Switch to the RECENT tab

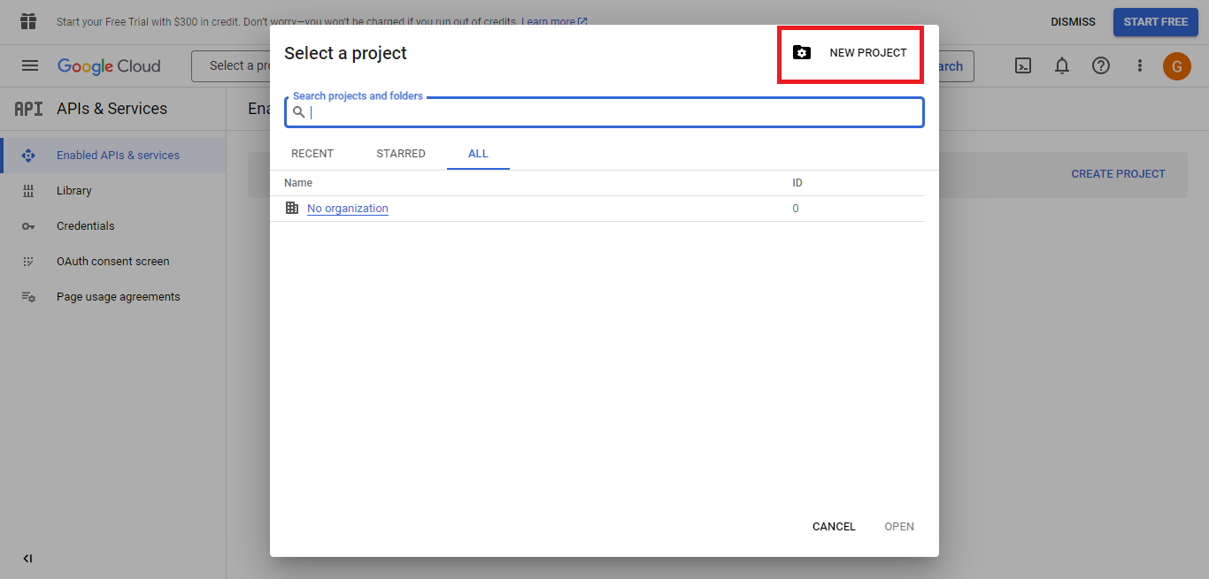[x=312, y=154]
